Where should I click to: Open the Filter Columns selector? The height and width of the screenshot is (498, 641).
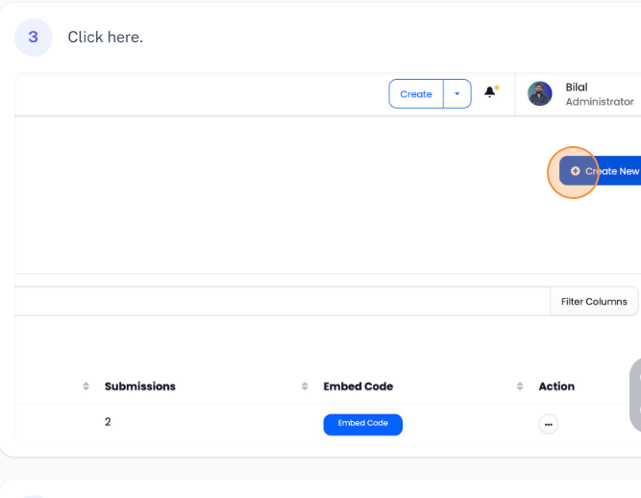(594, 302)
